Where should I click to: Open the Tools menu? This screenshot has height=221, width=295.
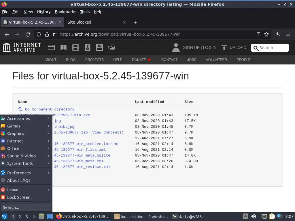85,12
